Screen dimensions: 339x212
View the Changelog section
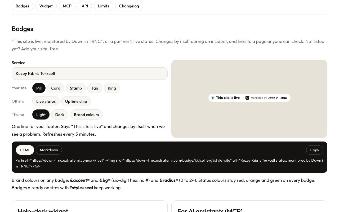point(129,6)
